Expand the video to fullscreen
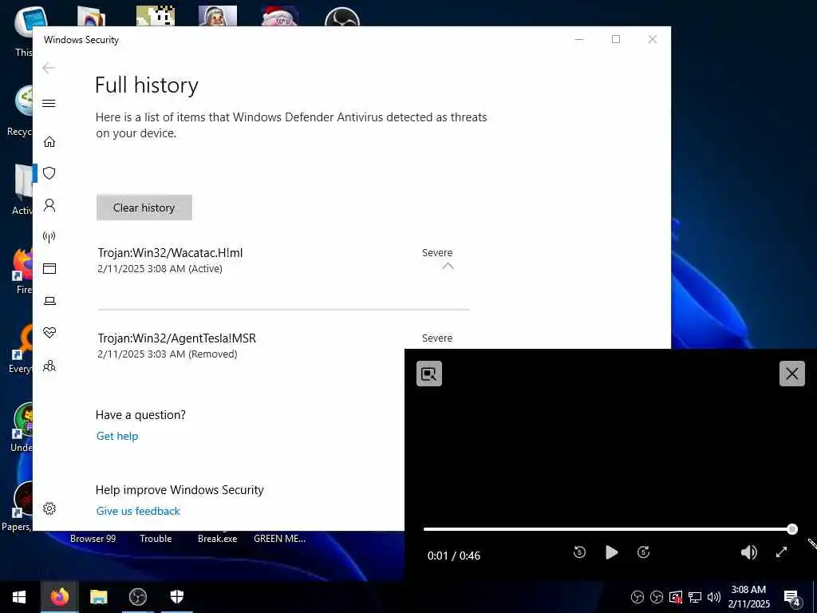817x613 pixels. click(x=781, y=552)
